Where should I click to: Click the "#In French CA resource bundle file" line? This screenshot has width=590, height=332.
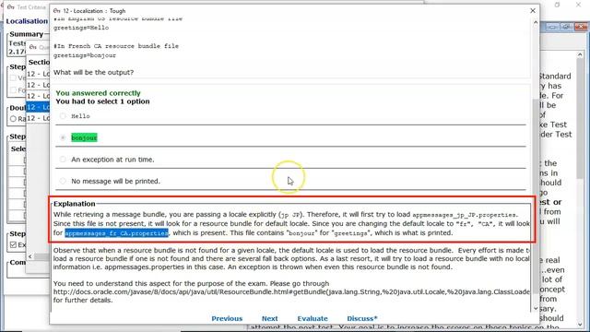(x=116, y=46)
